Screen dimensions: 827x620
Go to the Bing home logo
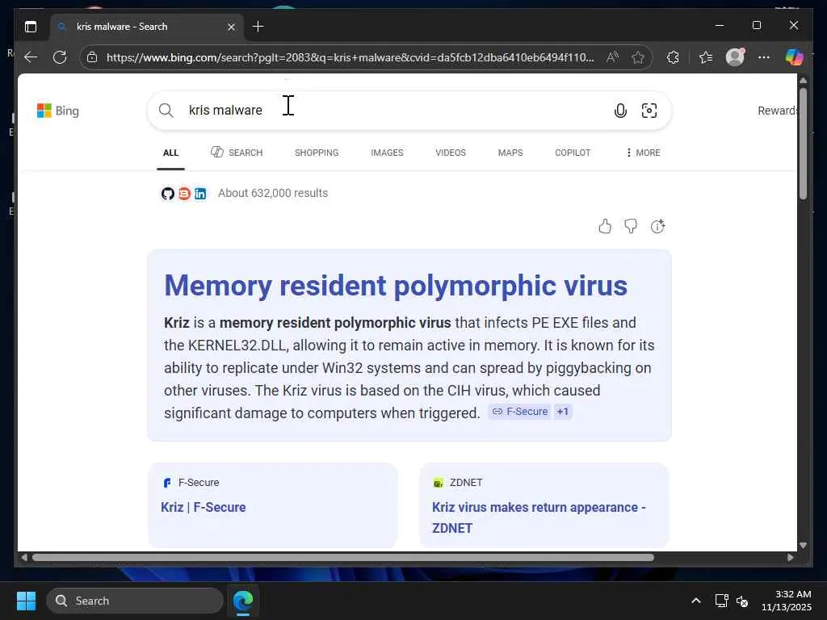pos(58,111)
